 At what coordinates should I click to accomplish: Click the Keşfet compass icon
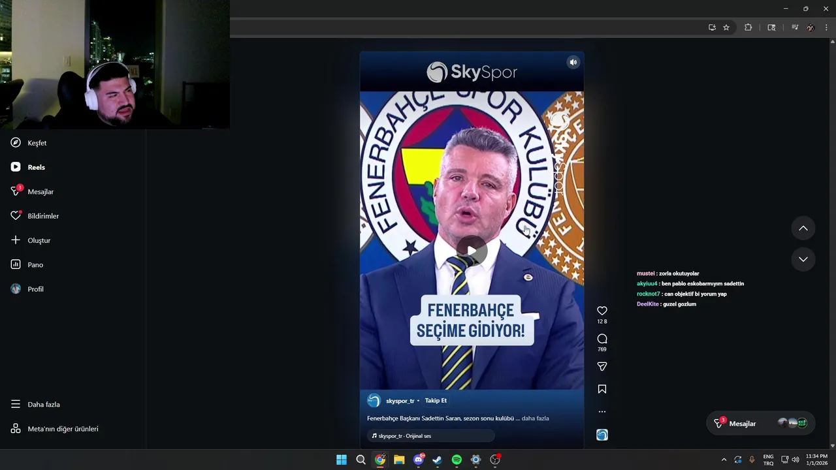(16, 143)
